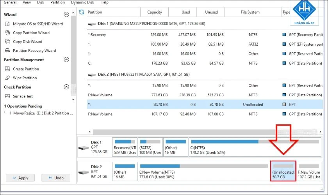Open the Dynamic Disk menu
Image resolution: width=328 pixels, height=195 pixels.
coord(82,2)
